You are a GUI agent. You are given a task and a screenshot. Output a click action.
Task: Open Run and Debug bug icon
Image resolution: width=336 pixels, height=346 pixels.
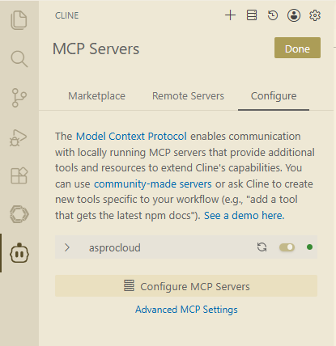point(19,137)
